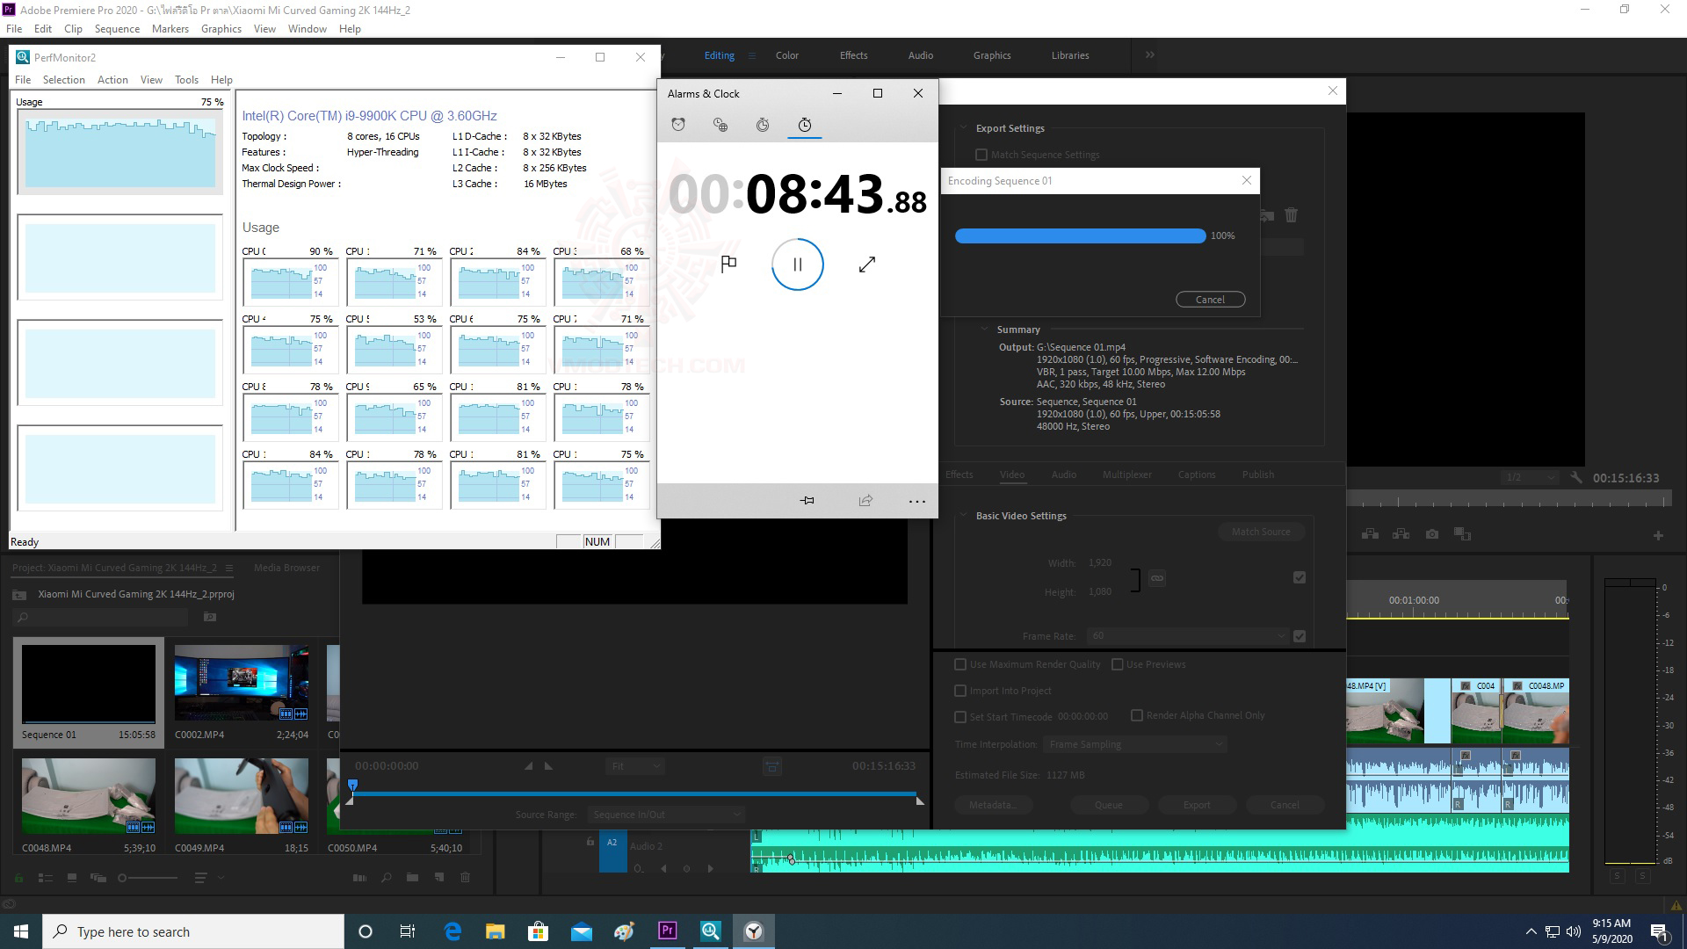Open the Source Range dropdown

point(665,815)
